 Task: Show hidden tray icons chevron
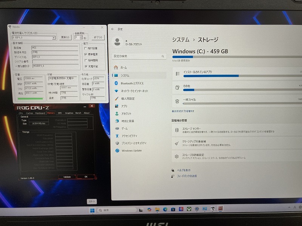tap(289, 208)
